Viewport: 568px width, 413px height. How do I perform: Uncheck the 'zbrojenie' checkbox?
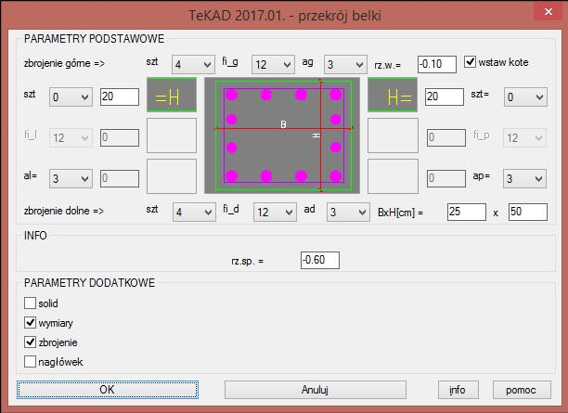pyautogui.click(x=30, y=342)
